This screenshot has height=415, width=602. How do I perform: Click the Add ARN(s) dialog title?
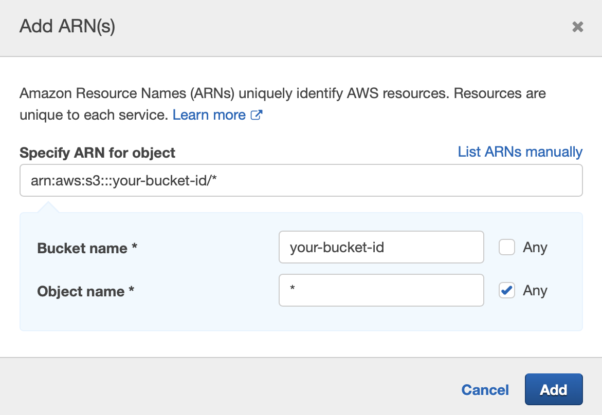click(67, 26)
